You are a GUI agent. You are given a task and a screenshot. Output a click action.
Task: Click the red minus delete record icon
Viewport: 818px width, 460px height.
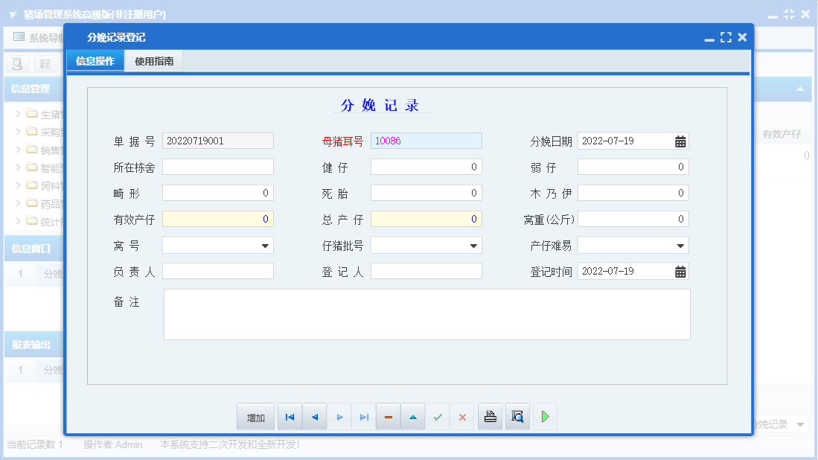point(388,416)
